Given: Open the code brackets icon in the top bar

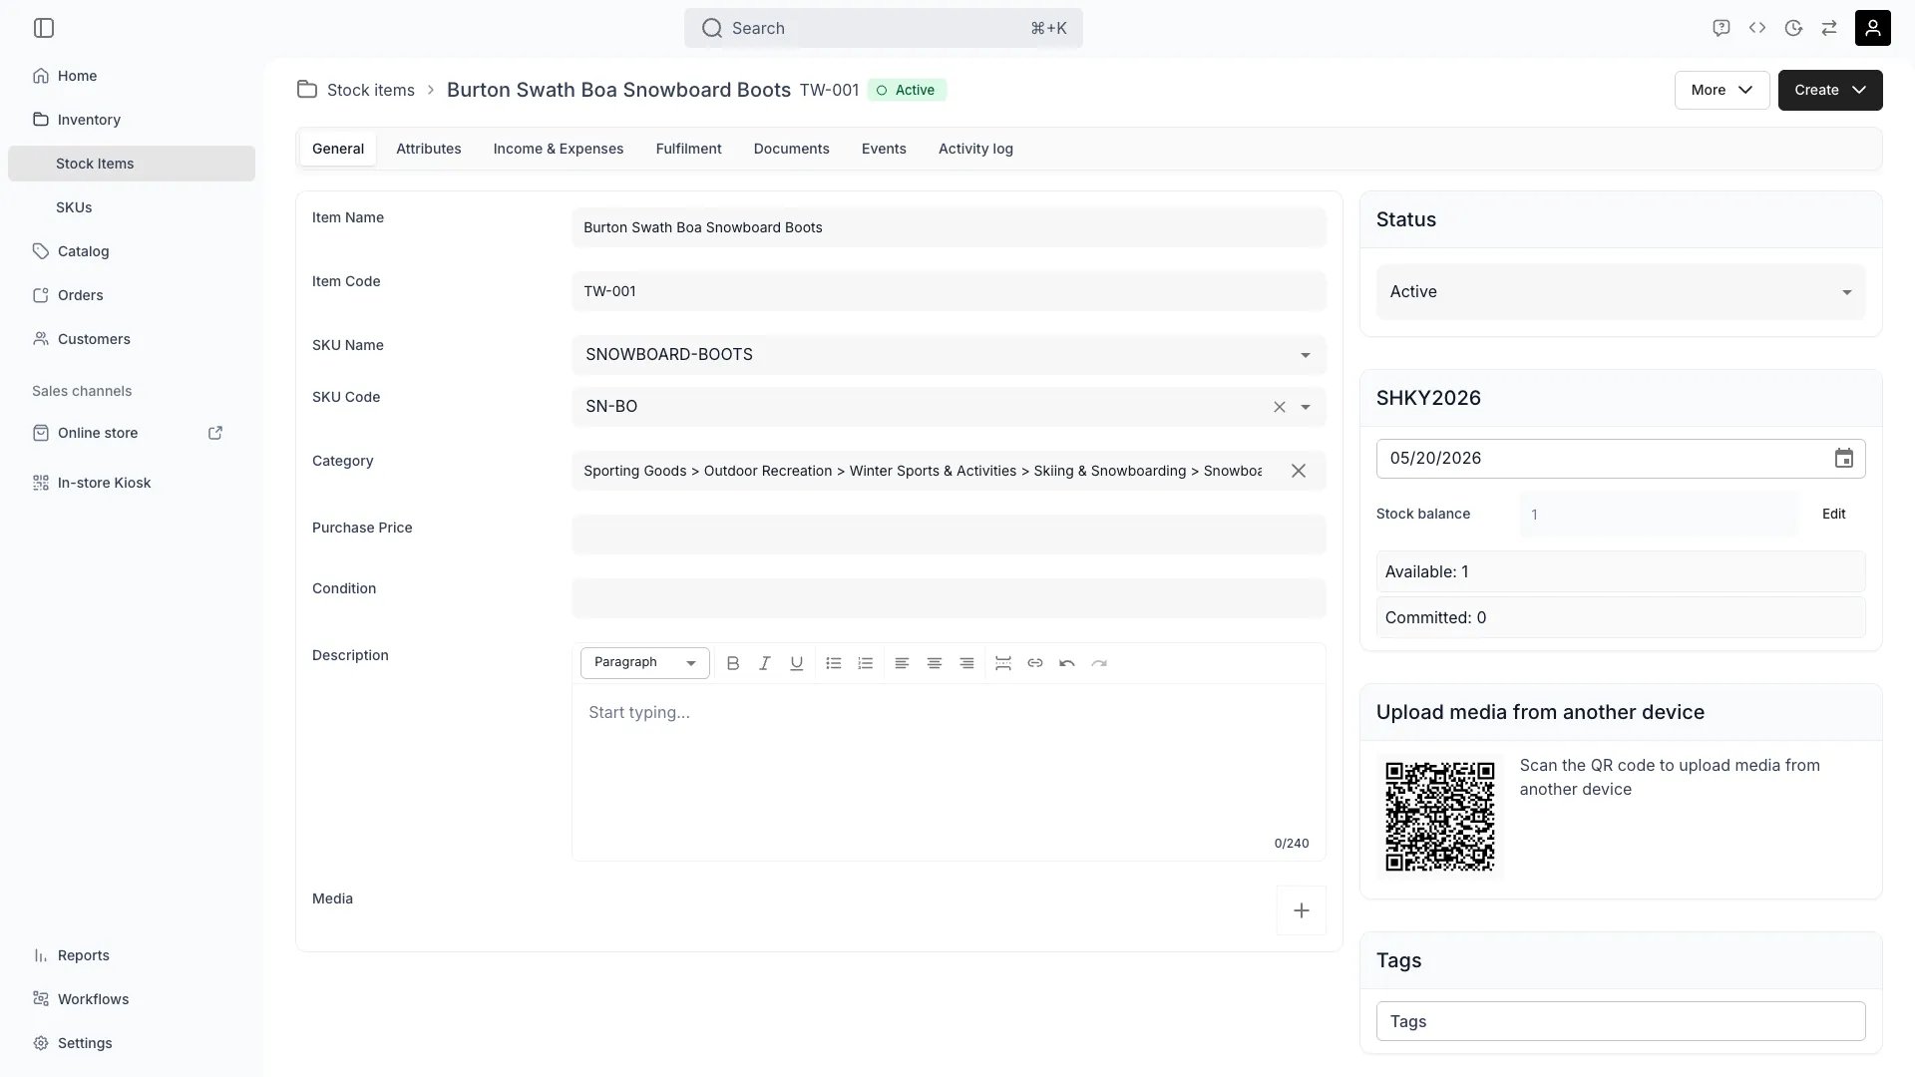Looking at the screenshot, I should click(x=1757, y=28).
